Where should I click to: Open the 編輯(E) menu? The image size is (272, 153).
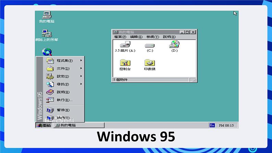136,37
